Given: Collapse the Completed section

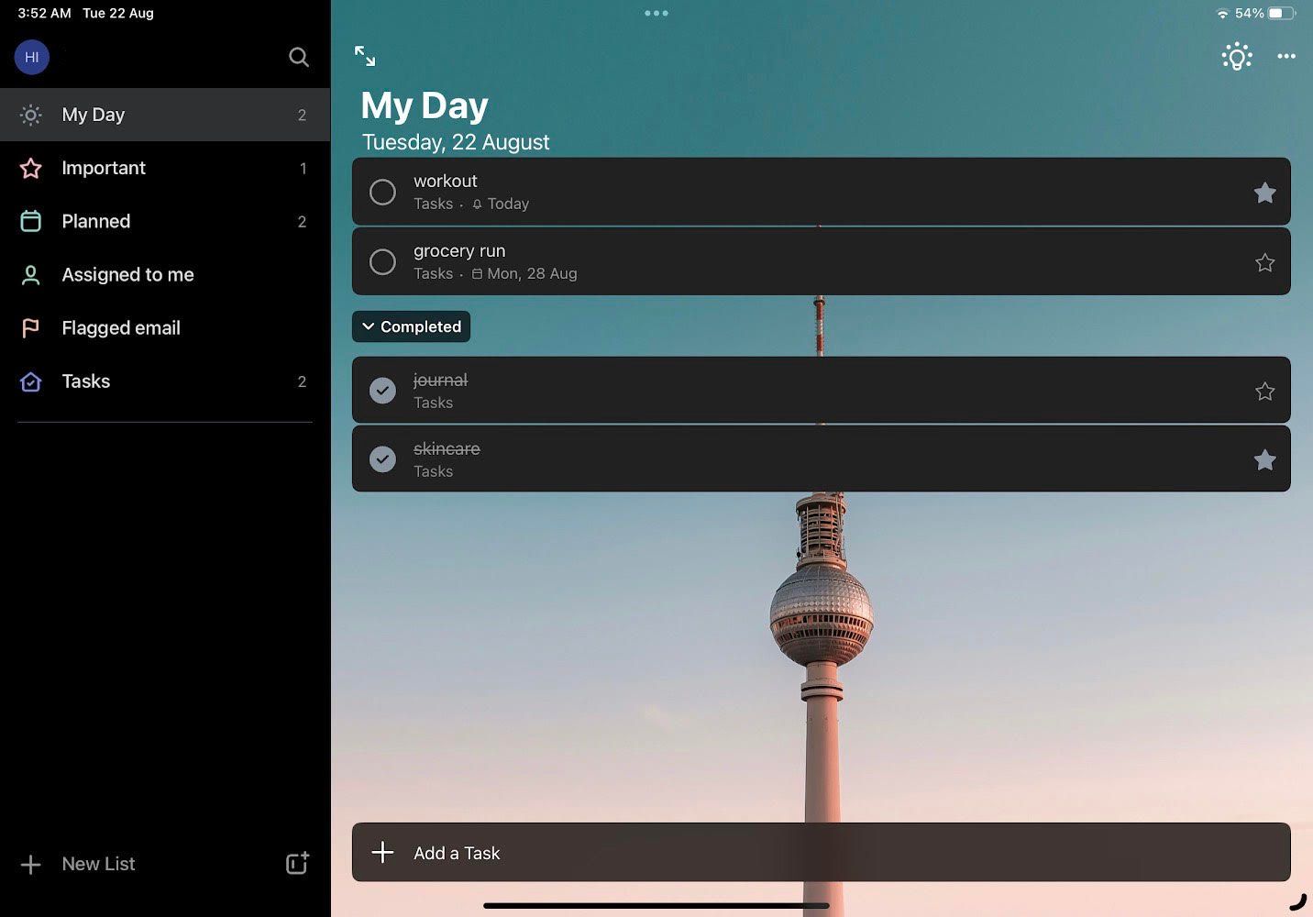Looking at the screenshot, I should [410, 326].
